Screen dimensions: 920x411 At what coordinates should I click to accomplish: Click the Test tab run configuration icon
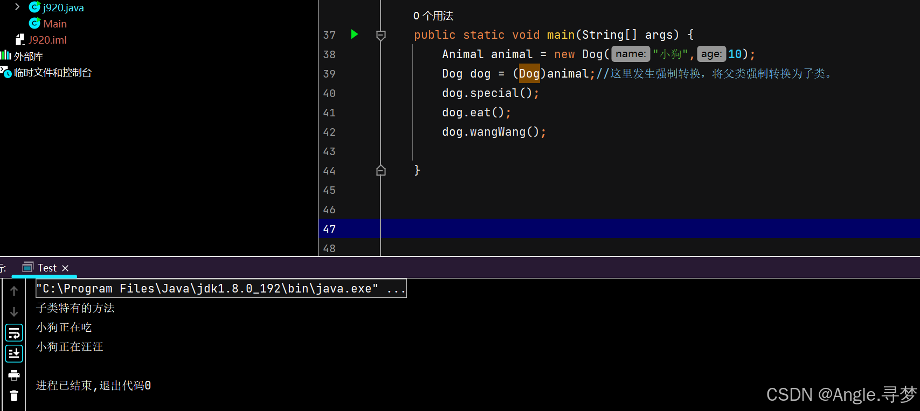[x=28, y=267]
